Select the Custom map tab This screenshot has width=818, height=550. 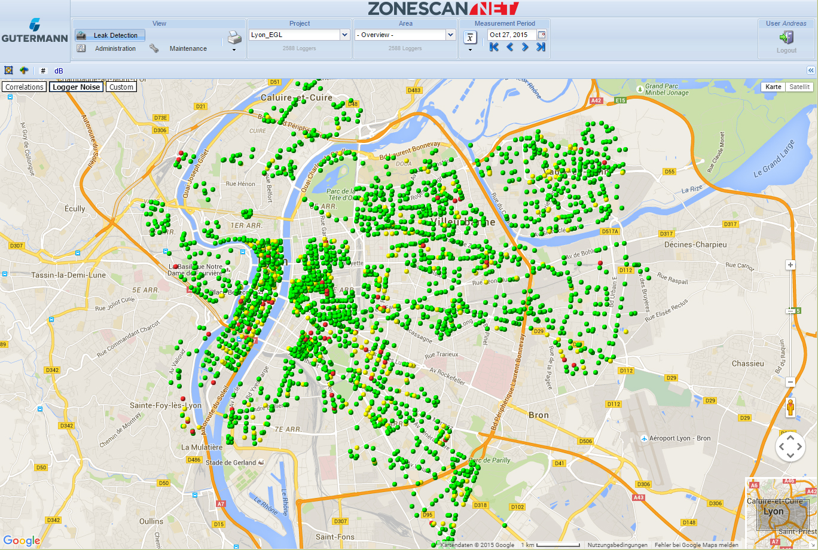(121, 87)
